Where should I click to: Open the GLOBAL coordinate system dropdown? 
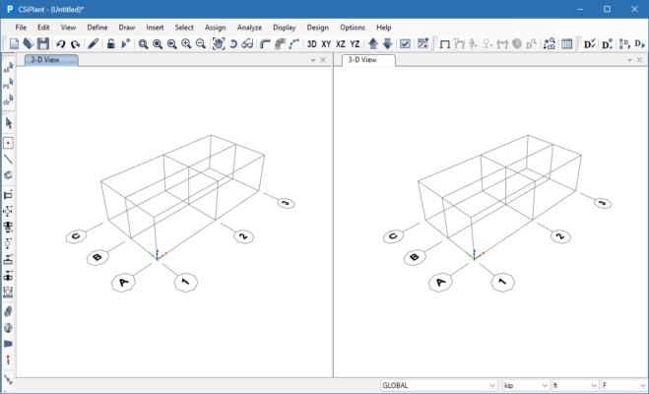(438, 385)
